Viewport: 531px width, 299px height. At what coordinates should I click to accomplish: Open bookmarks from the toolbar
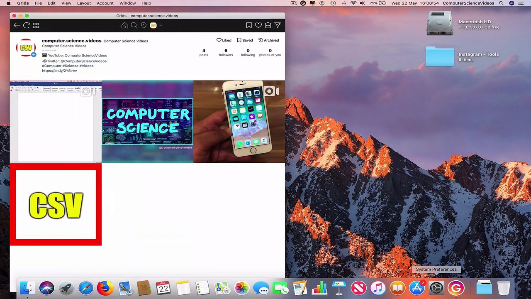249,25
